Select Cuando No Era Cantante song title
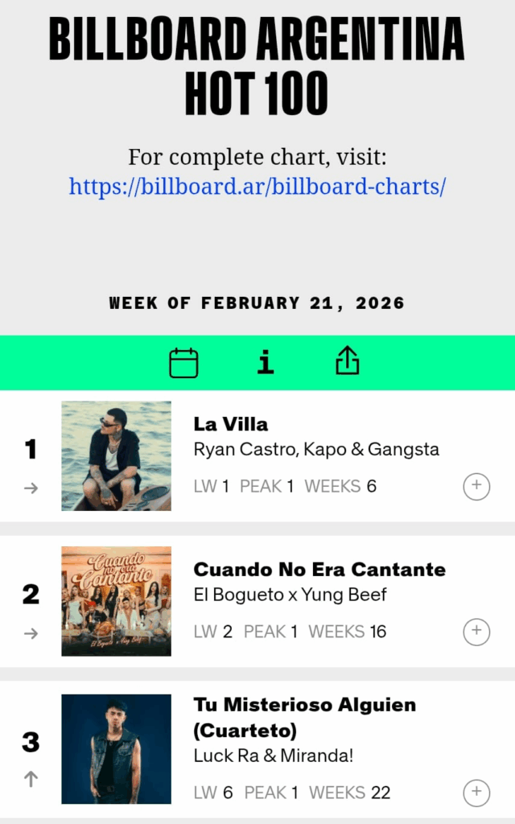The image size is (515, 824). [319, 570]
